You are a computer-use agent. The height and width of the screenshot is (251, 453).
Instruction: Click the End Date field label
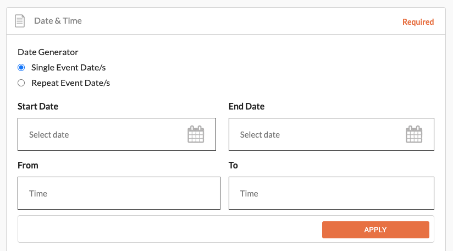pos(246,106)
